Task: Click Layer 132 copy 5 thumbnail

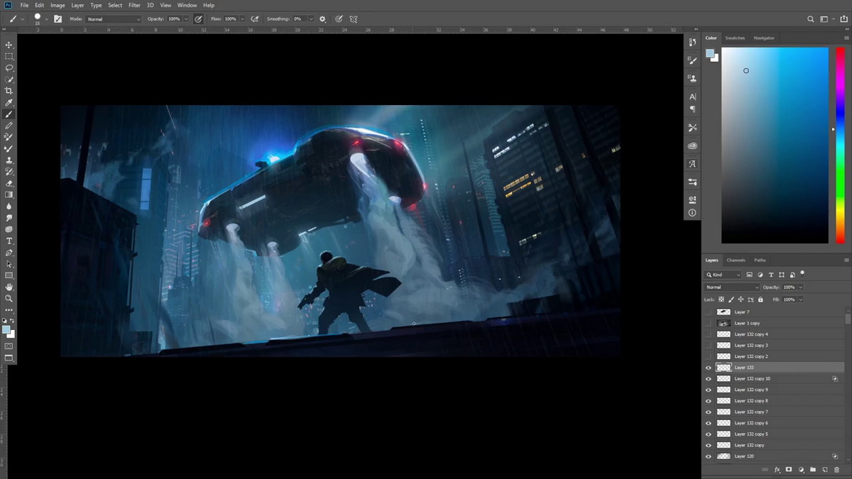Action: [723, 434]
